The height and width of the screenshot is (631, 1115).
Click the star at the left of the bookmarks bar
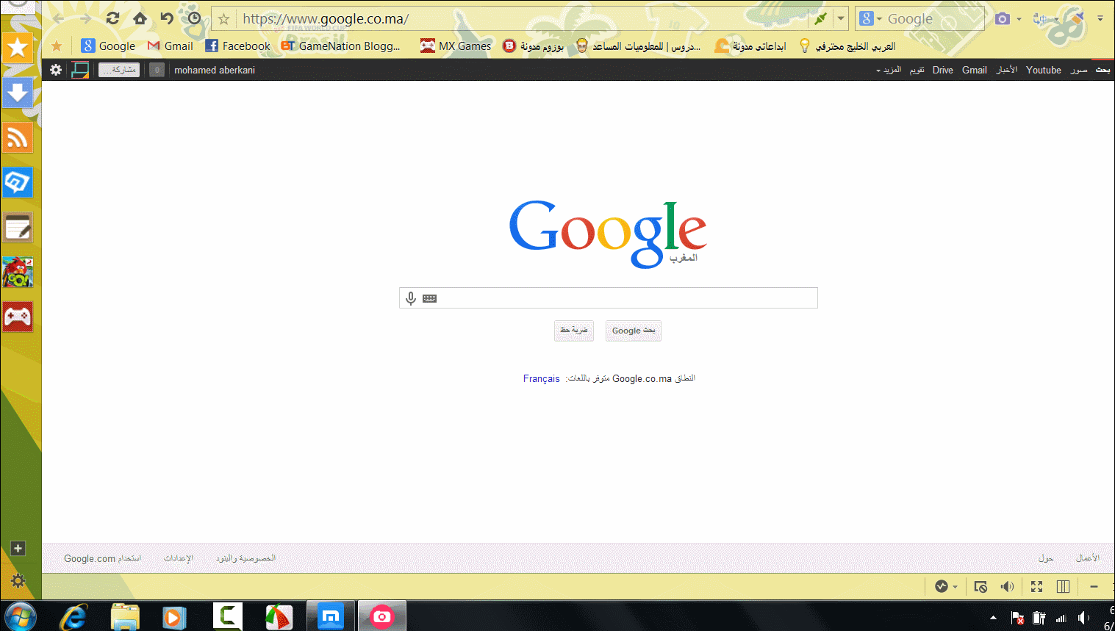point(57,46)
